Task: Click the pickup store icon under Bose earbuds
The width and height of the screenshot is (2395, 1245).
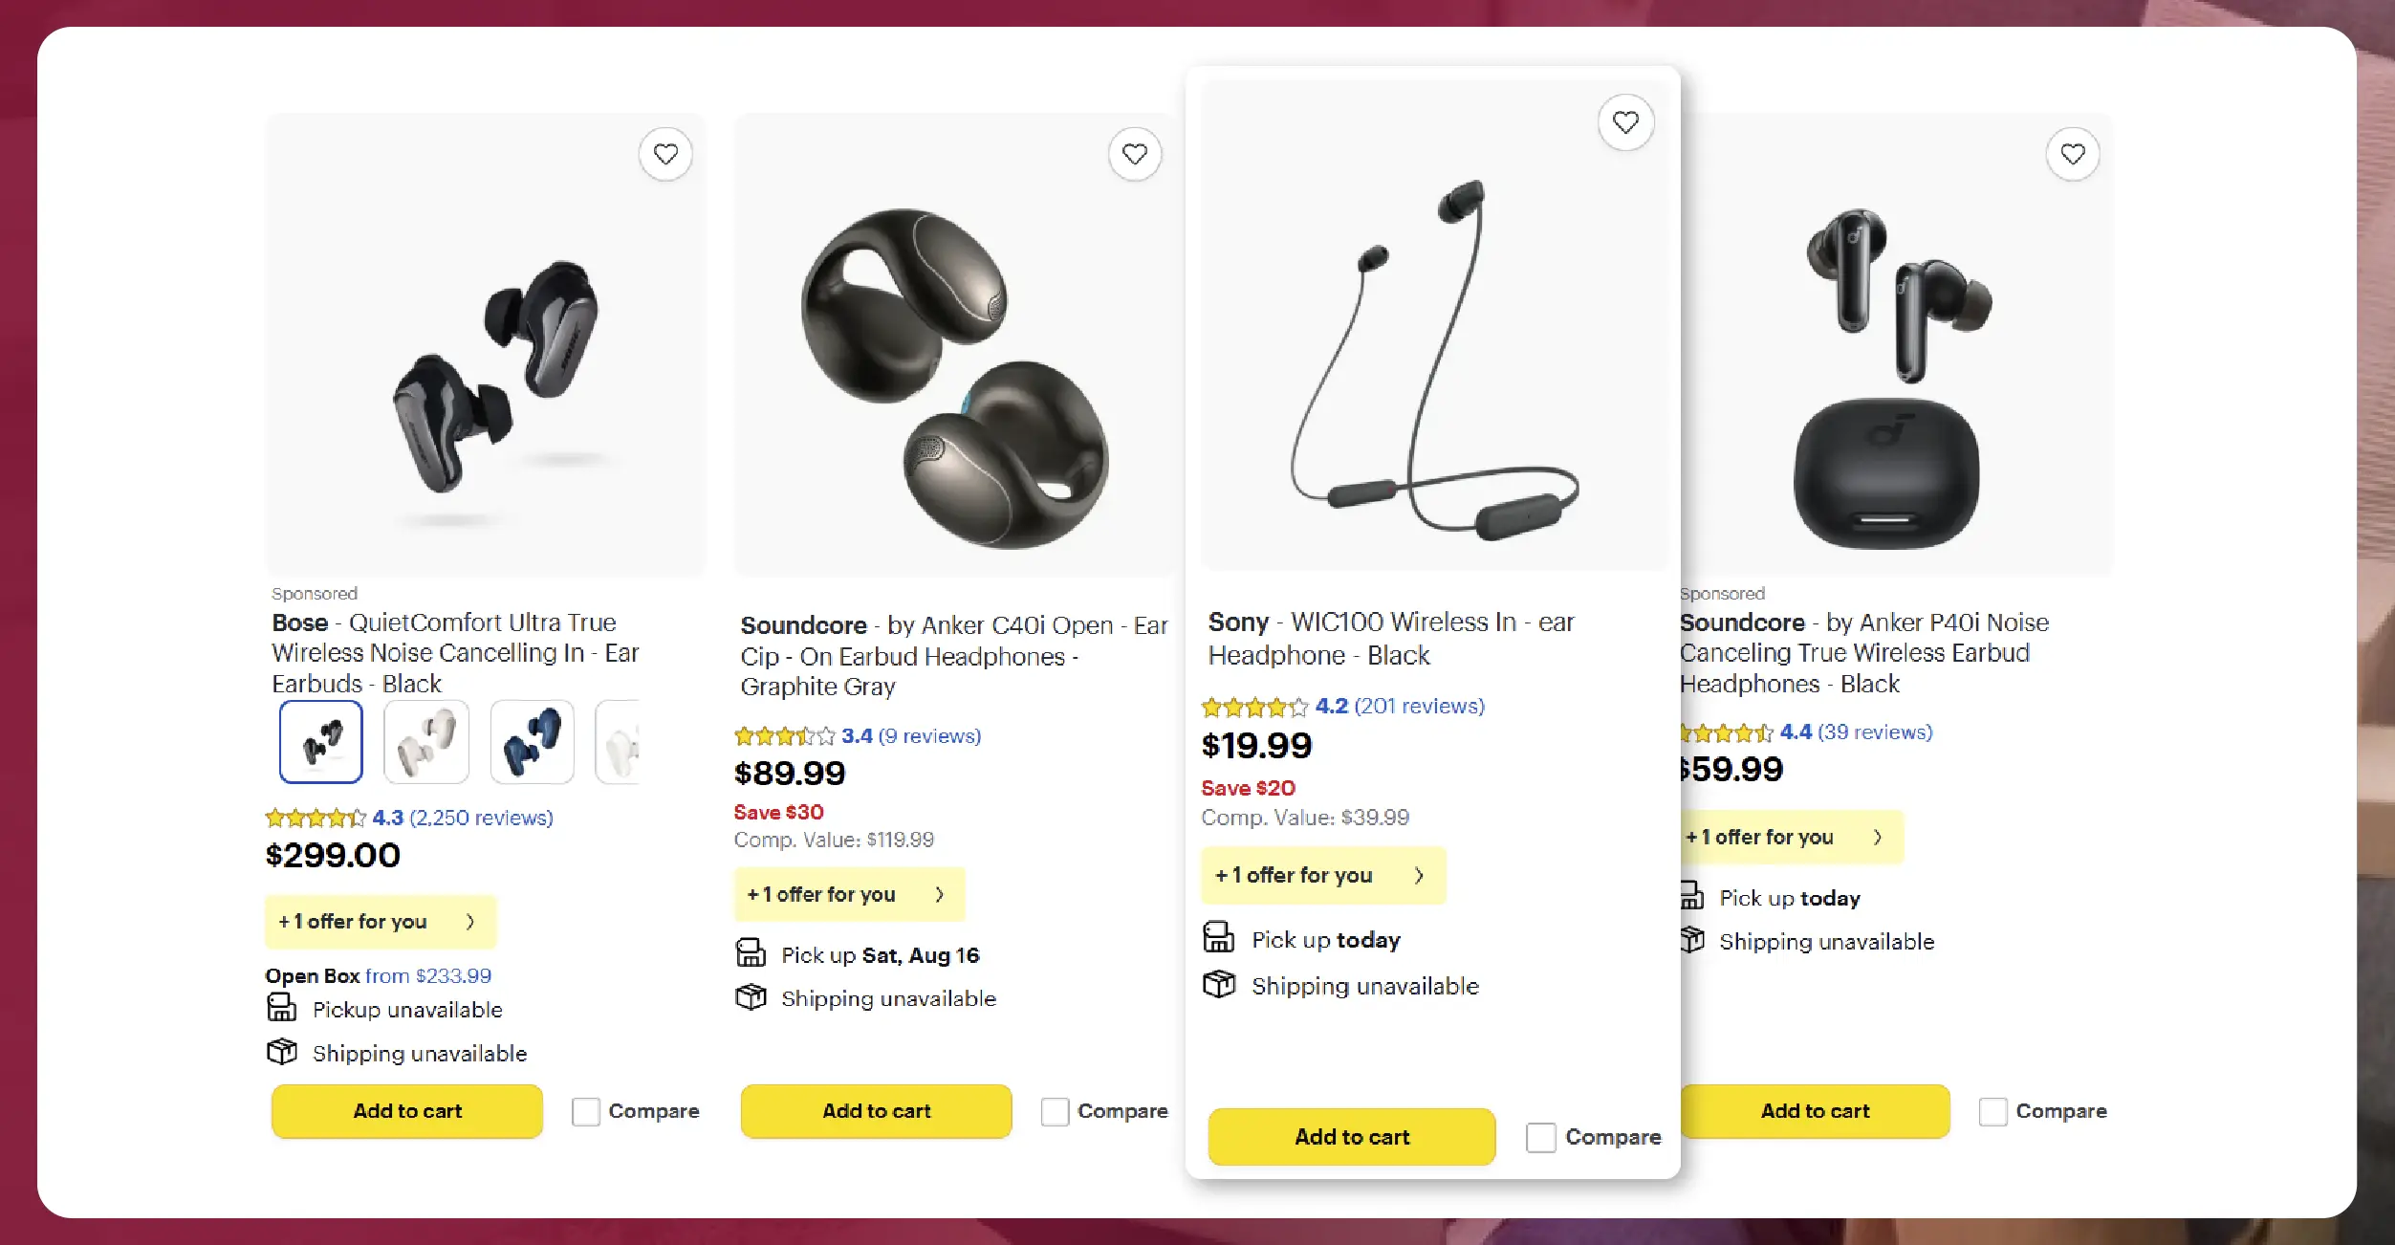Action: [281, 1008]
